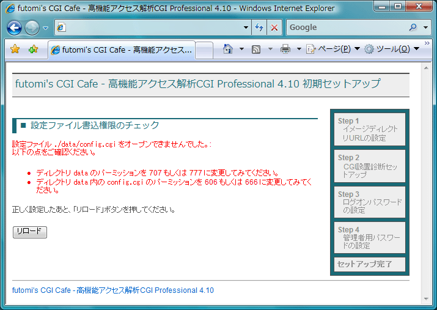Expand the address bar history dropdown
Screen dimensions: 437x310
point(246,28)
